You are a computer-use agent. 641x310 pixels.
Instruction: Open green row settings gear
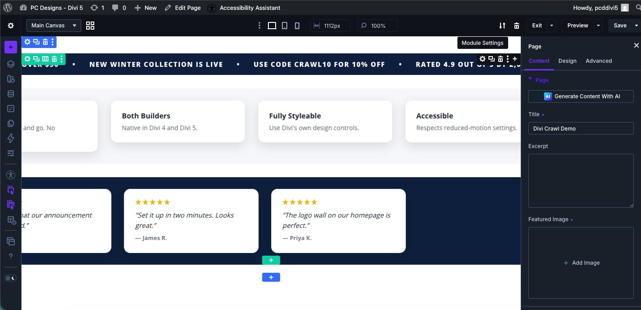point(27,59)
